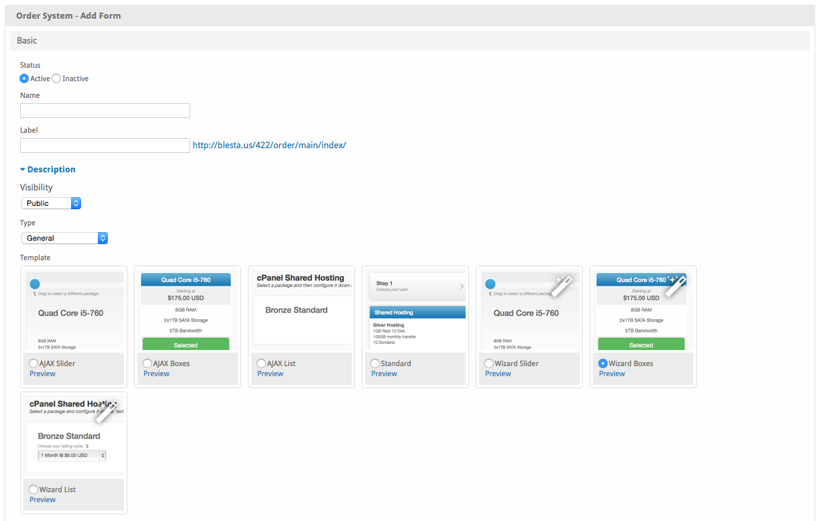
Task: Click the magic wand icon on Wizard List
Action: click(x=106, y=411)
